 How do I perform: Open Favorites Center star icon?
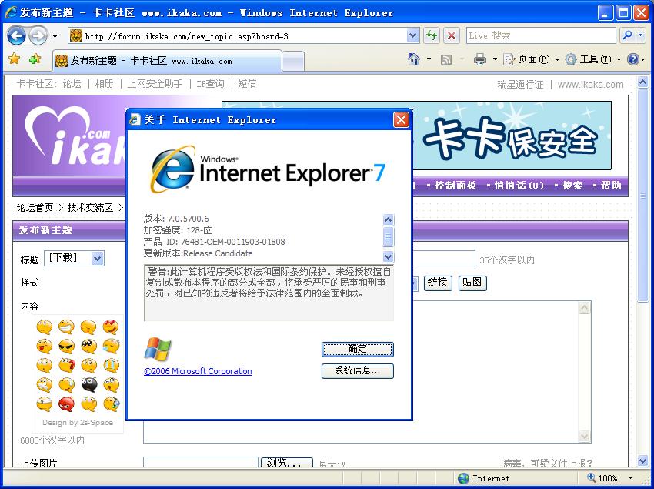(14, 59)
